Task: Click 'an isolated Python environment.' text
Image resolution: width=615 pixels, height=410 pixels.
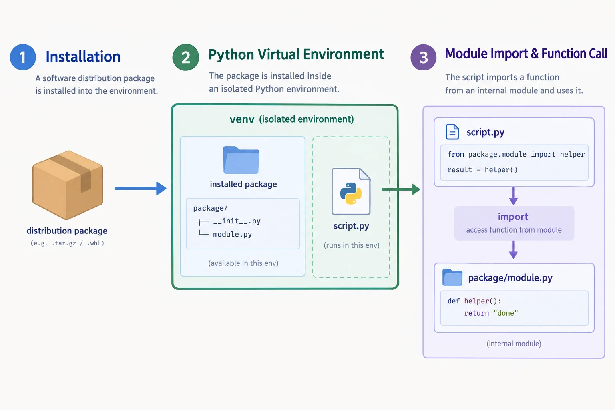Action: coord(274,89)
